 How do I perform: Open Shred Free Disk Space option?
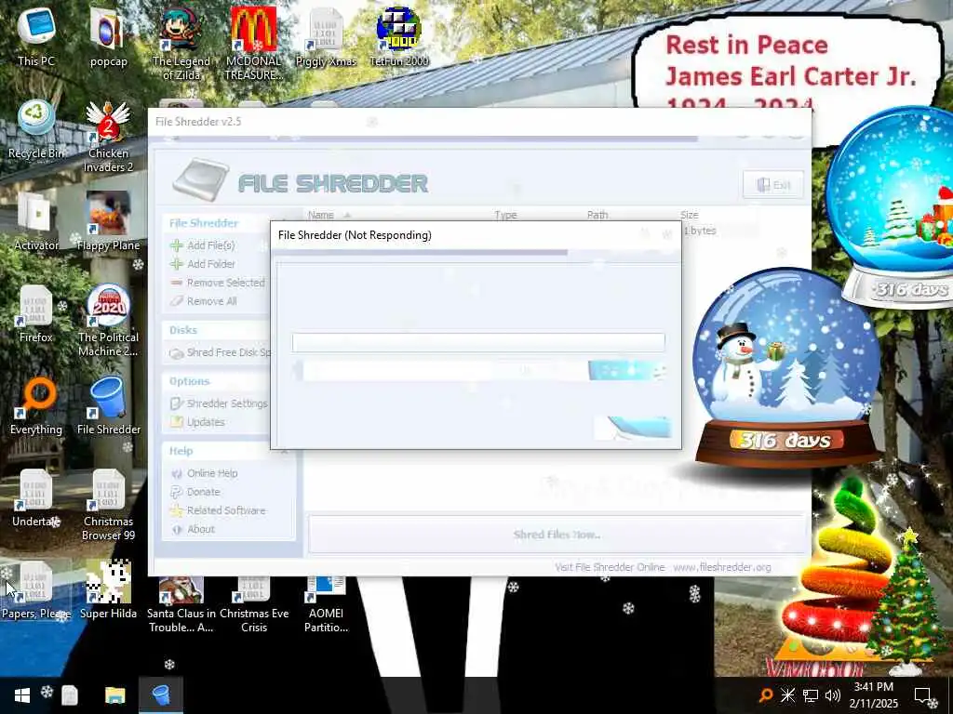point(221,352)
